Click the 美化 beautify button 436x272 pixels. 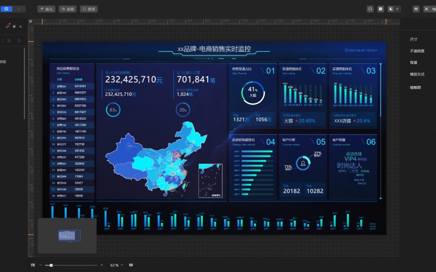pos(46,9)
